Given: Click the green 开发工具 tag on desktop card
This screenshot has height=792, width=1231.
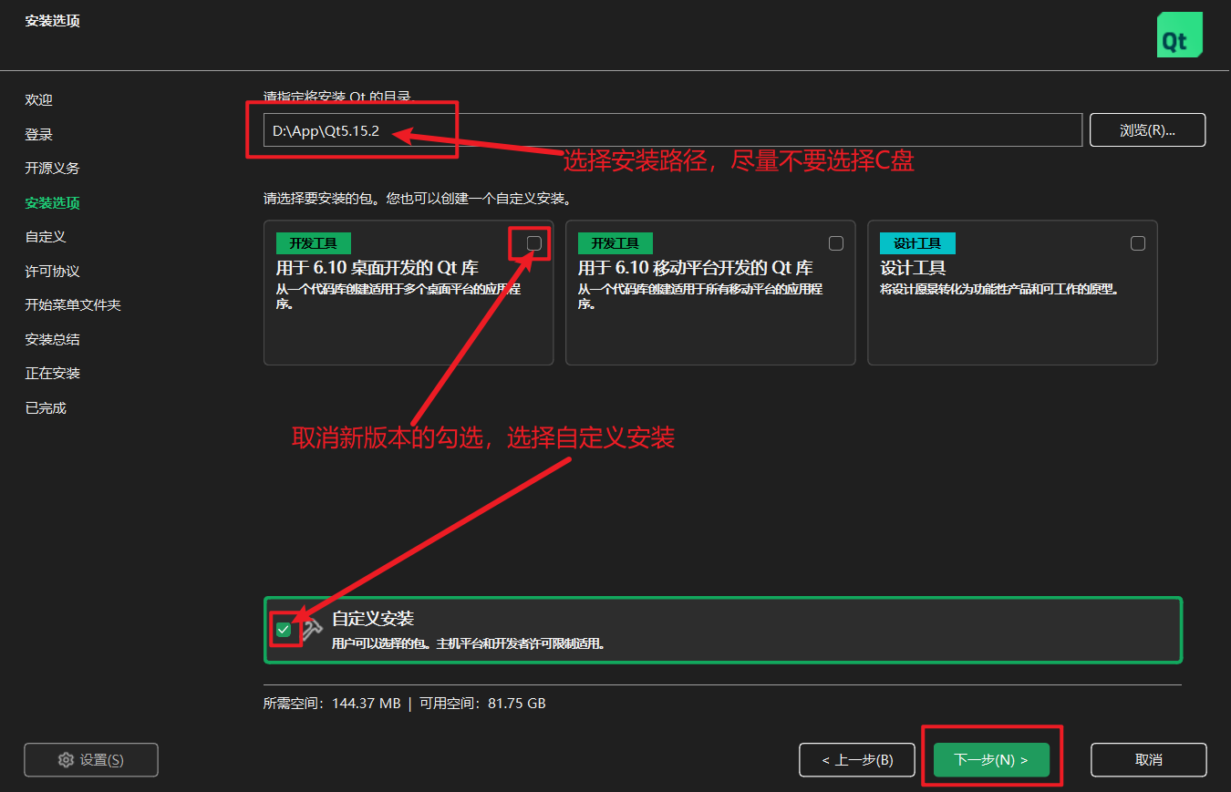Looking at the screenshot, I should pyautogui.click(x=314, y=243).
